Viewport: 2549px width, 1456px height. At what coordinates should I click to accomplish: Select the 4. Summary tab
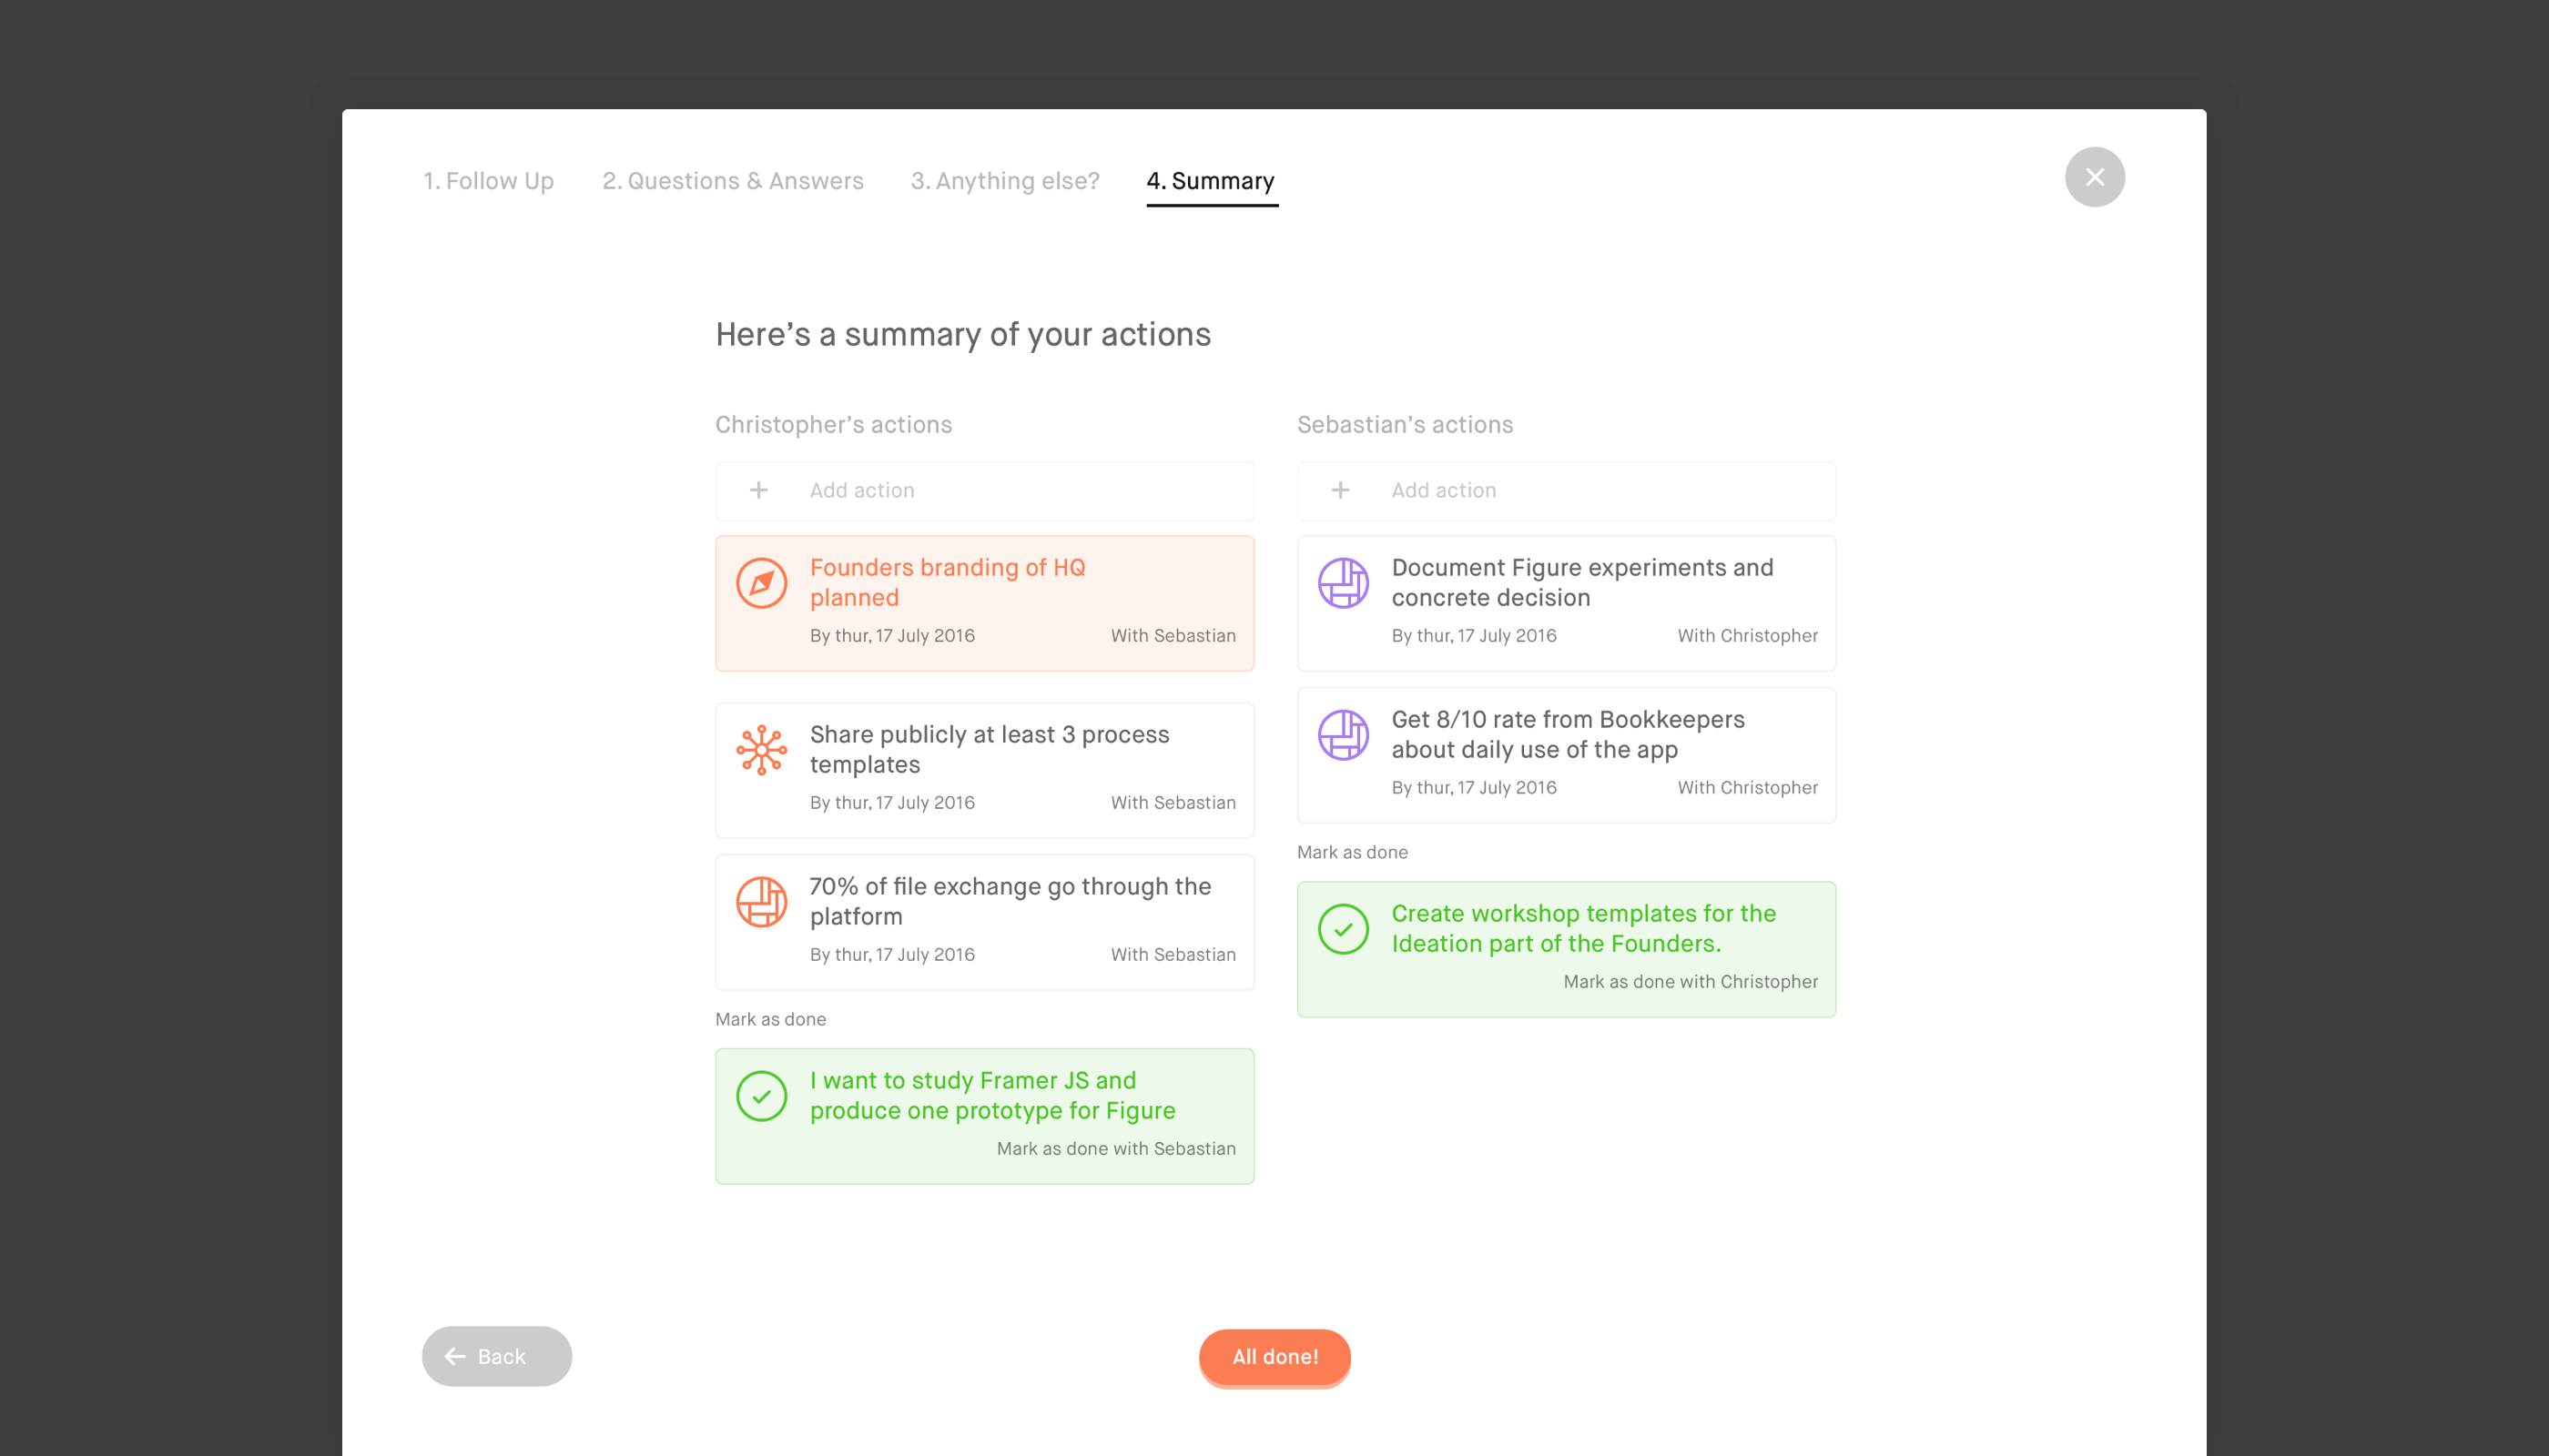pos(1211,181)
